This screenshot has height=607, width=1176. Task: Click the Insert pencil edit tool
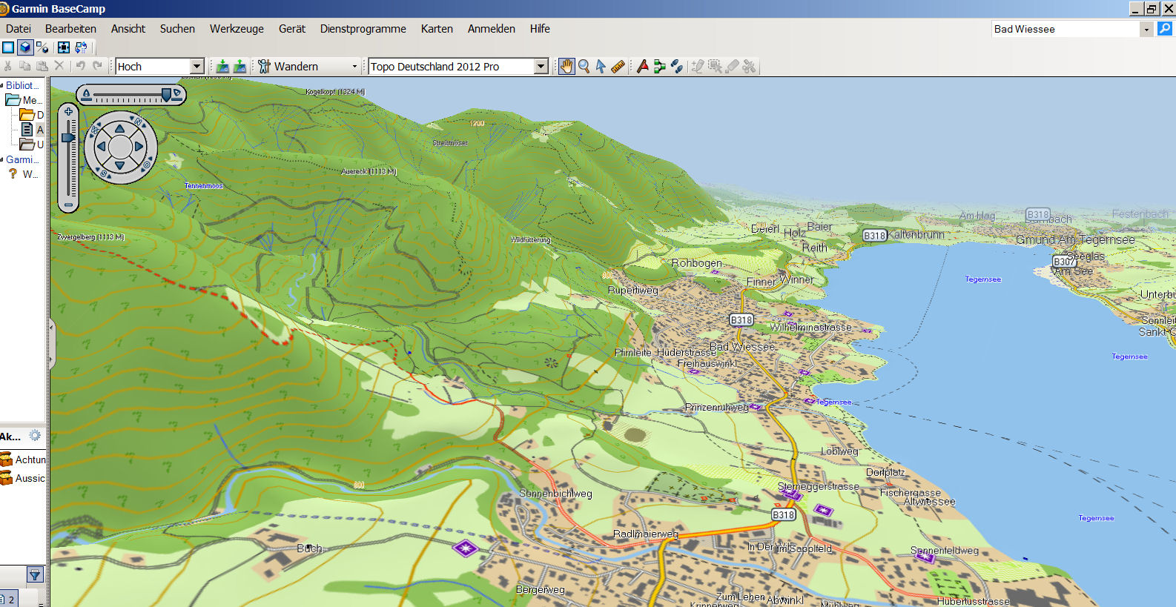pos(698,66)
